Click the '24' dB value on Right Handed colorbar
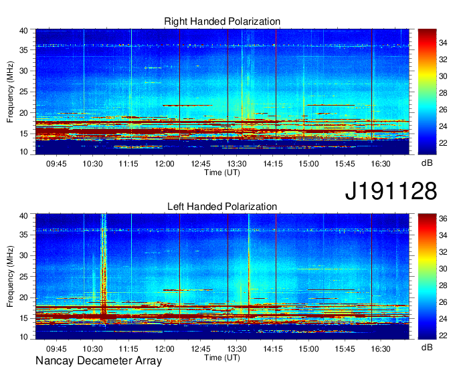Screen dimensions: 455x369 click(x=443, y=126)
